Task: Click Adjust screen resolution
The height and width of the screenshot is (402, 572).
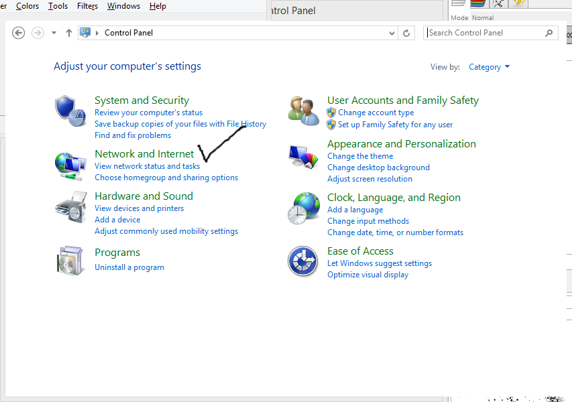Action: (x=370, y=179)
